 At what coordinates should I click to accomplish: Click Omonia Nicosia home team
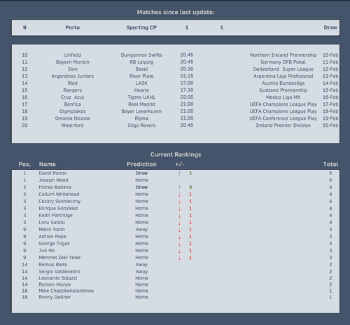click(x=72, y=118)
